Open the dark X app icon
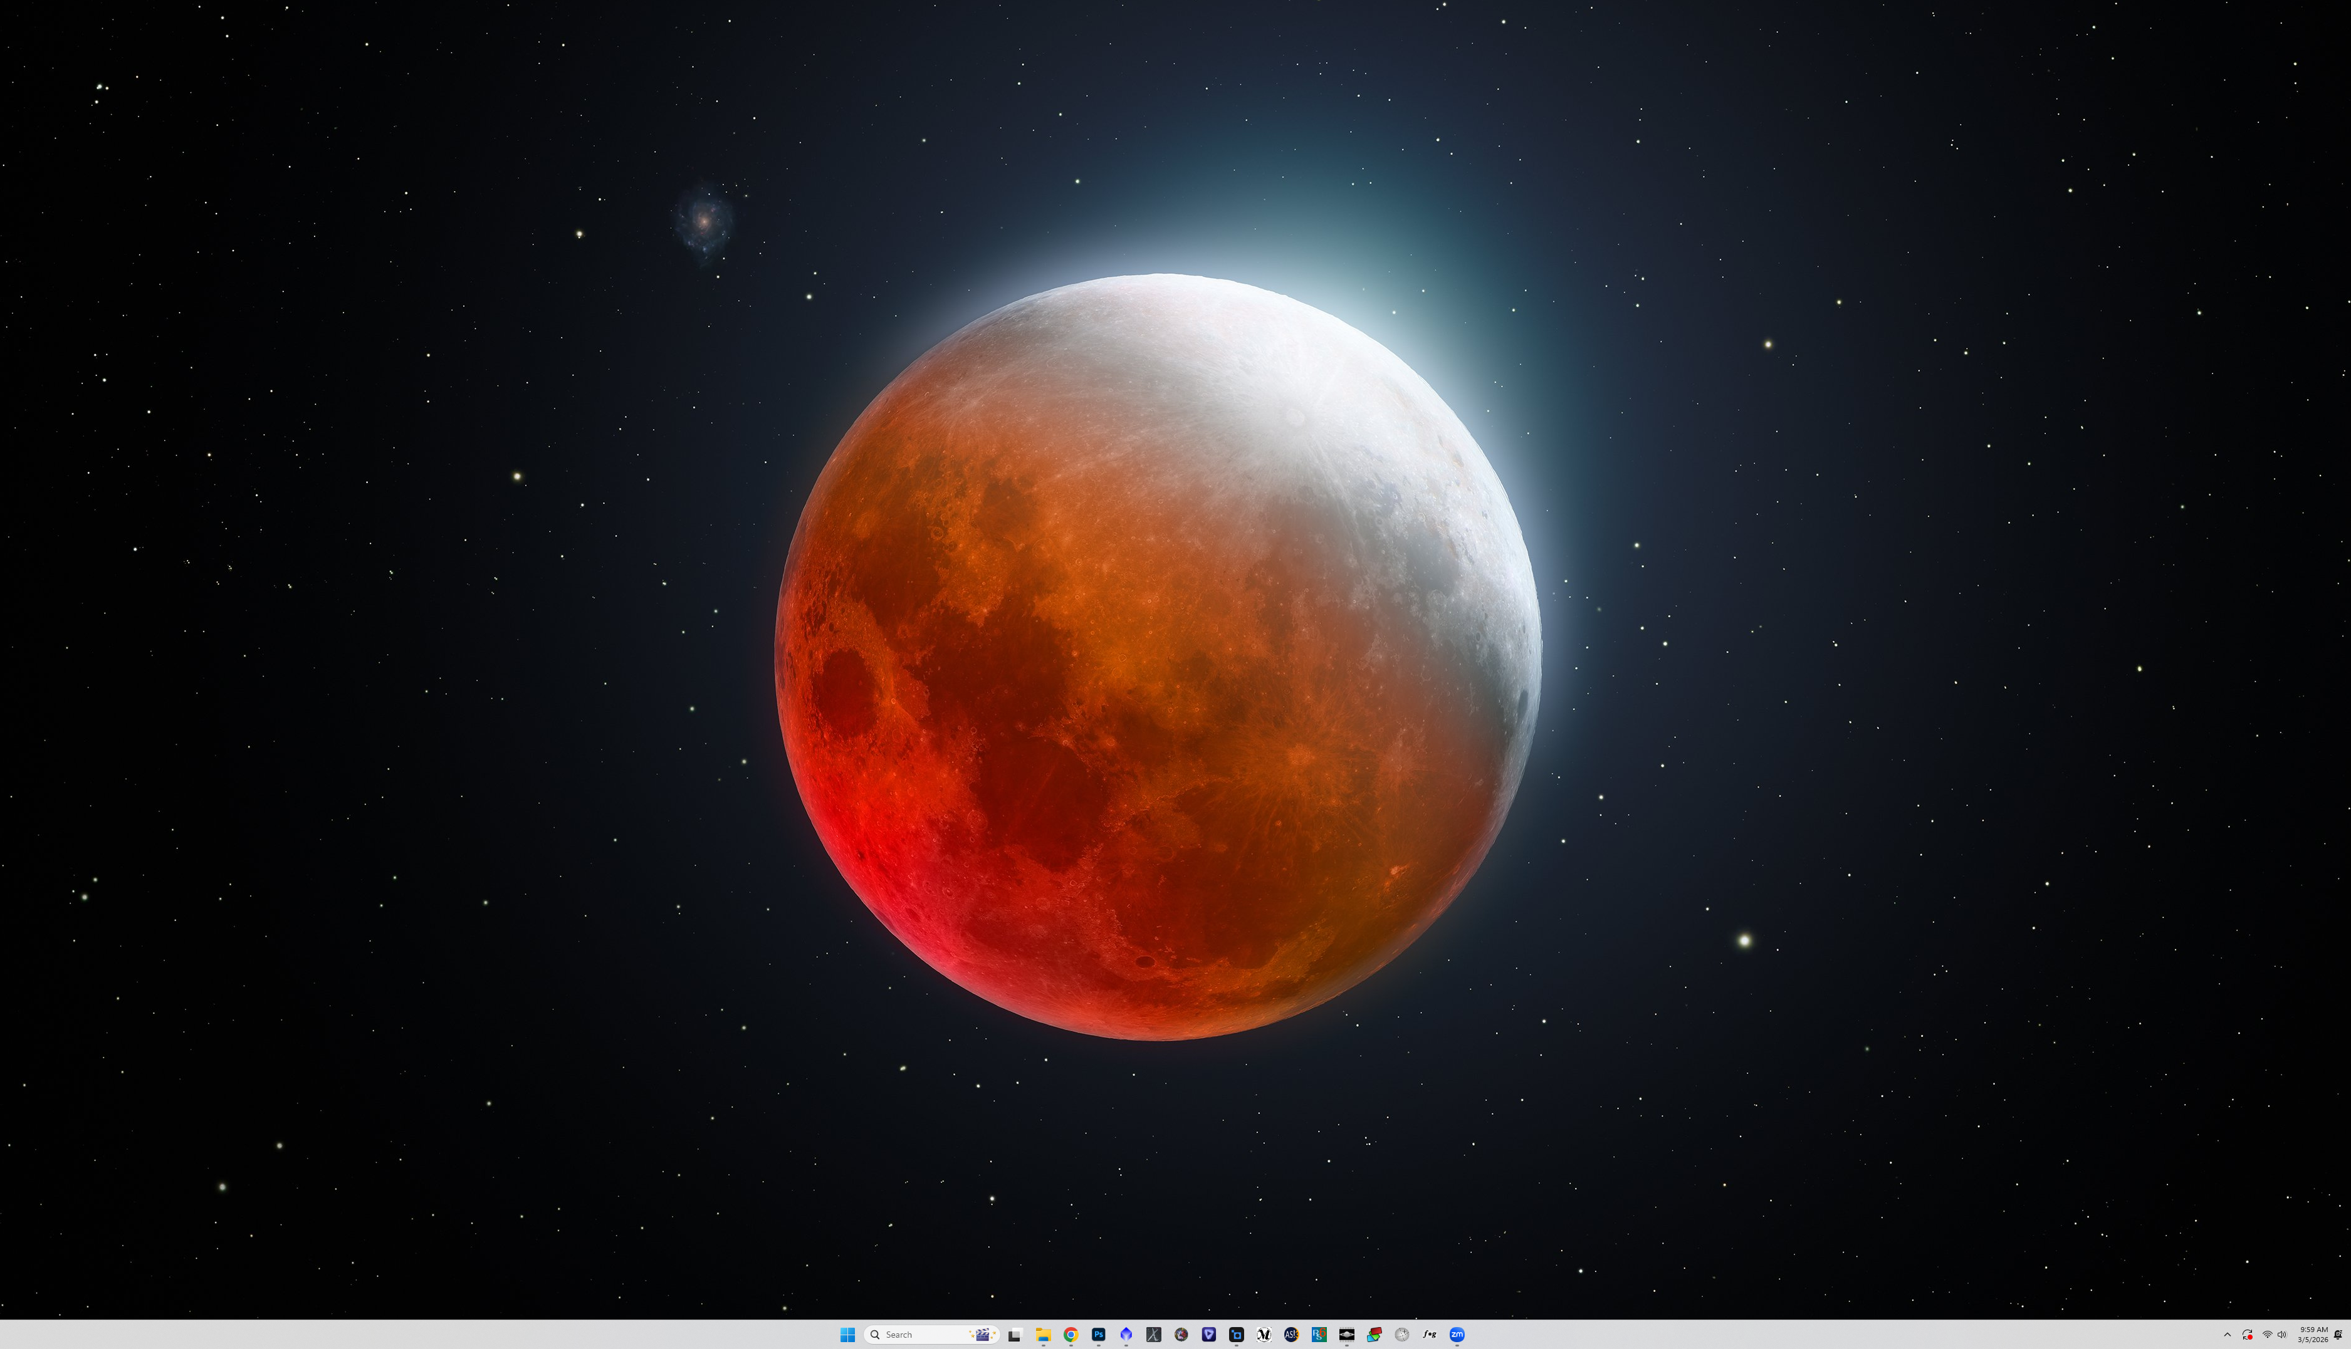The image size is (2351, 1349). point(1154,1334)
